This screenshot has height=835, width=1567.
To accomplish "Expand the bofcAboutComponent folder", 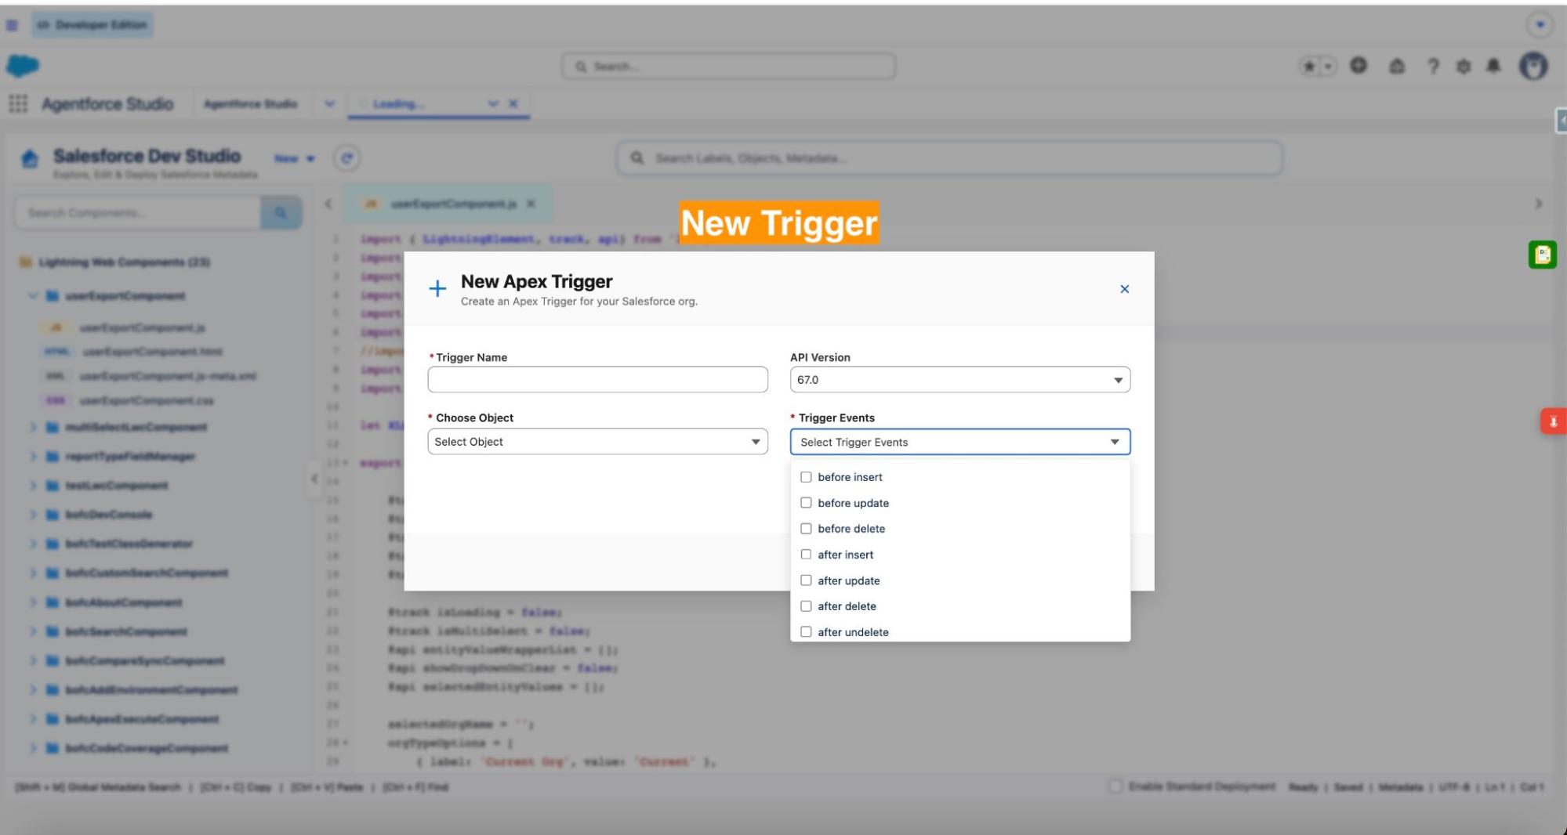I will (x=33, y=602).
